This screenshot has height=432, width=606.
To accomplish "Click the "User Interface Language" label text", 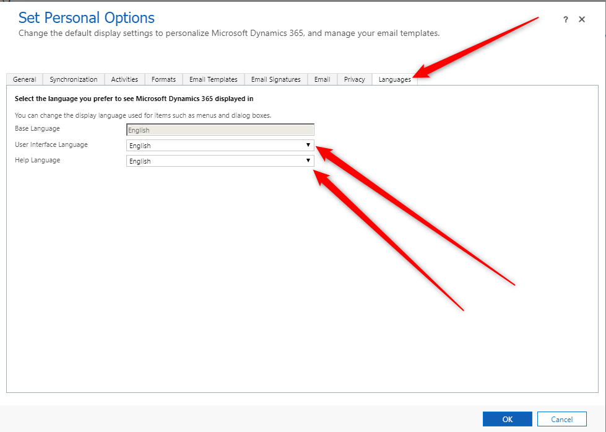I will pos(51,144).
